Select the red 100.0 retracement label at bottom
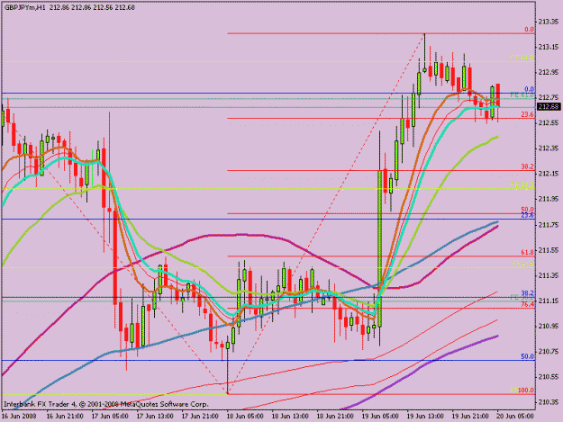563x422 pixels. click(x=526, y=391)
